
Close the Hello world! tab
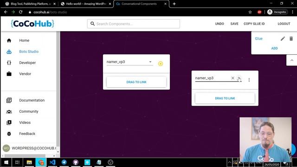click(110, 4)
